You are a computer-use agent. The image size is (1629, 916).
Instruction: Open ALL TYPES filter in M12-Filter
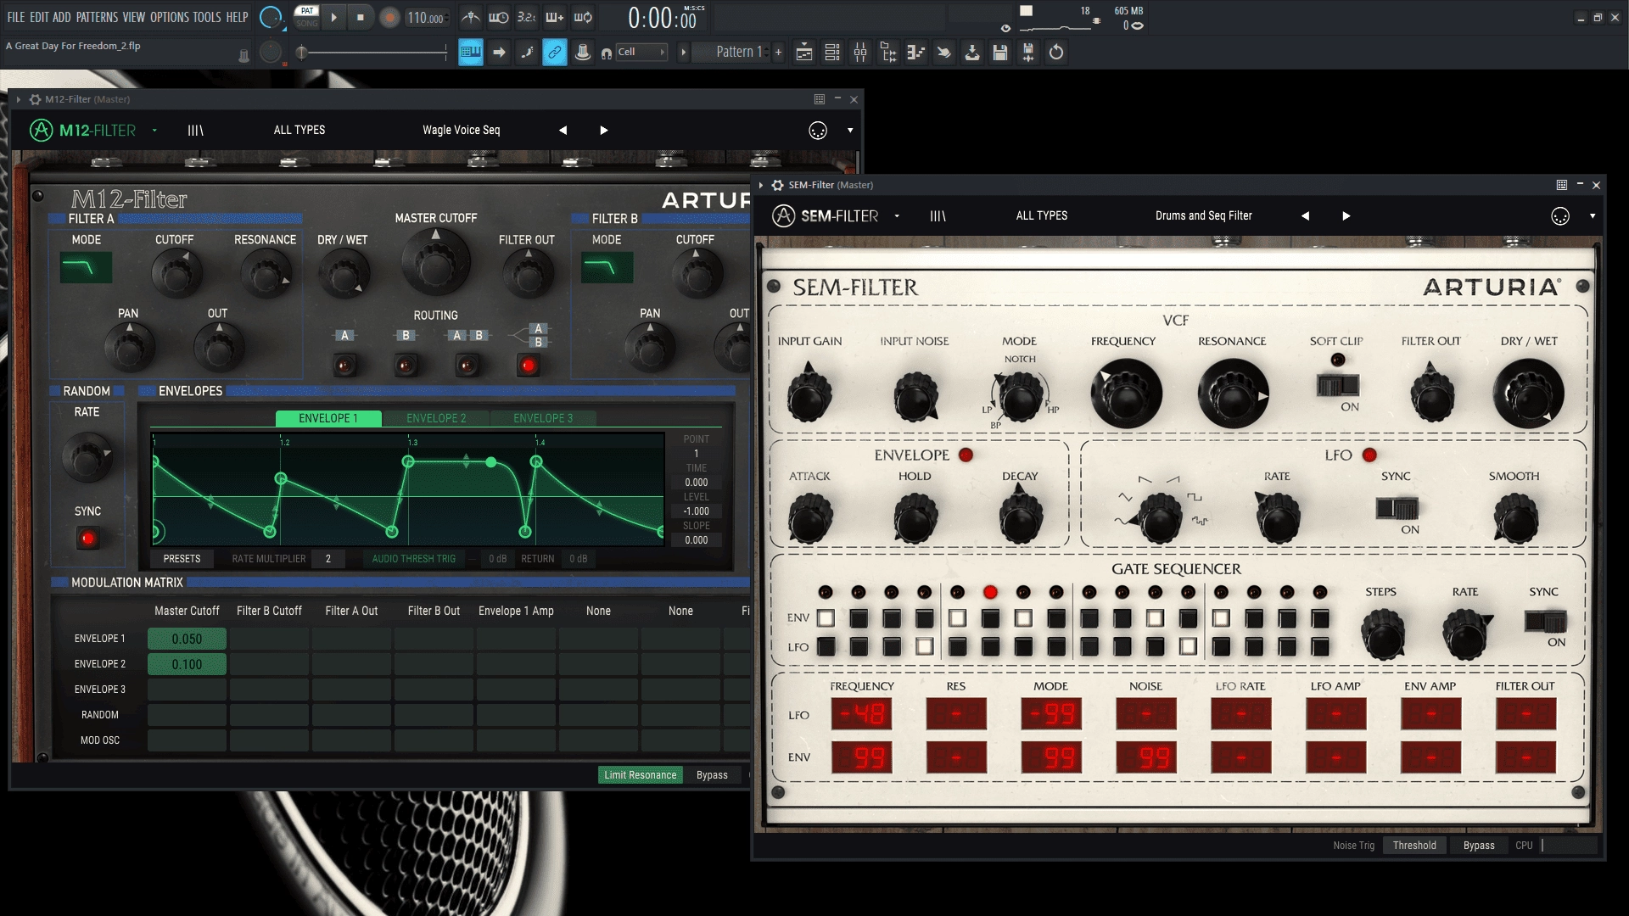[299, 131]
